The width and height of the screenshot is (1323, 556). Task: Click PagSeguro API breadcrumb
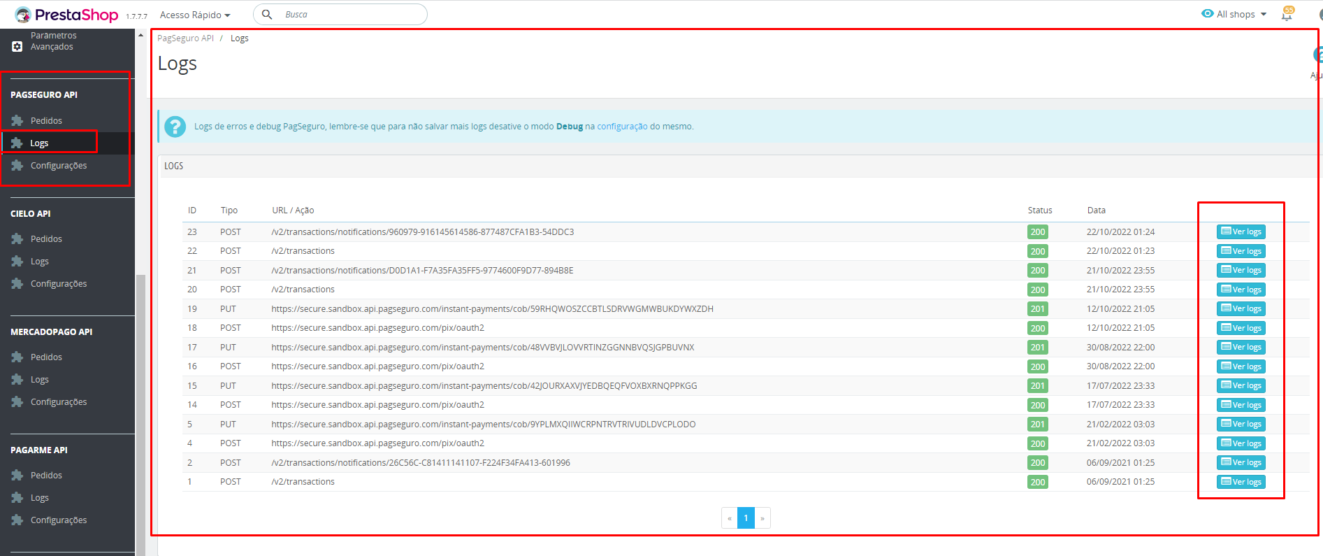pos(185,38)
